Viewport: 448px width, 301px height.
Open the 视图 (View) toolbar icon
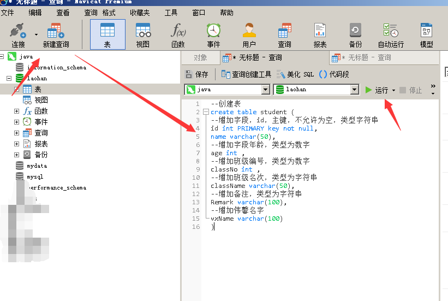[143, 36]
